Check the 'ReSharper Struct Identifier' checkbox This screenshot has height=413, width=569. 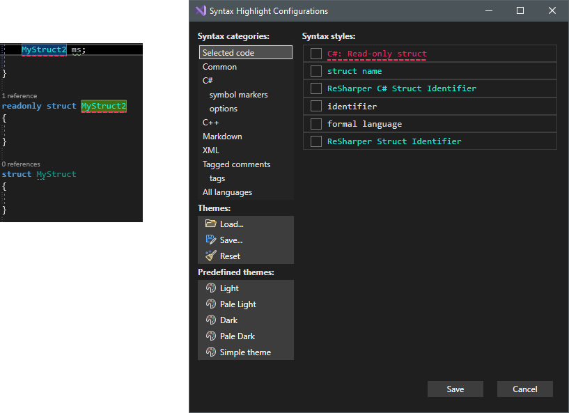point(315,141)
